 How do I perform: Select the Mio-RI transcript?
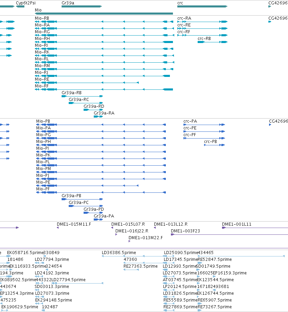point(41,45)
